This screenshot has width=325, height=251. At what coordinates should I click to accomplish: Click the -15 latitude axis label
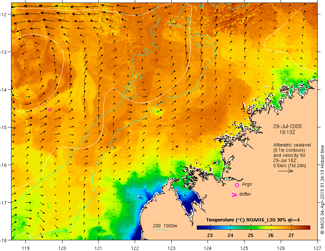coord(4,127)
